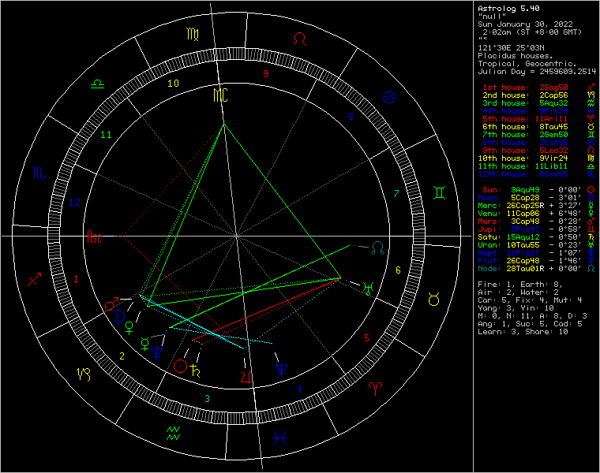600x473 pixels.
Task: Click the date 'Sun January 30, 2022'
Action: (x=525, y=24)
